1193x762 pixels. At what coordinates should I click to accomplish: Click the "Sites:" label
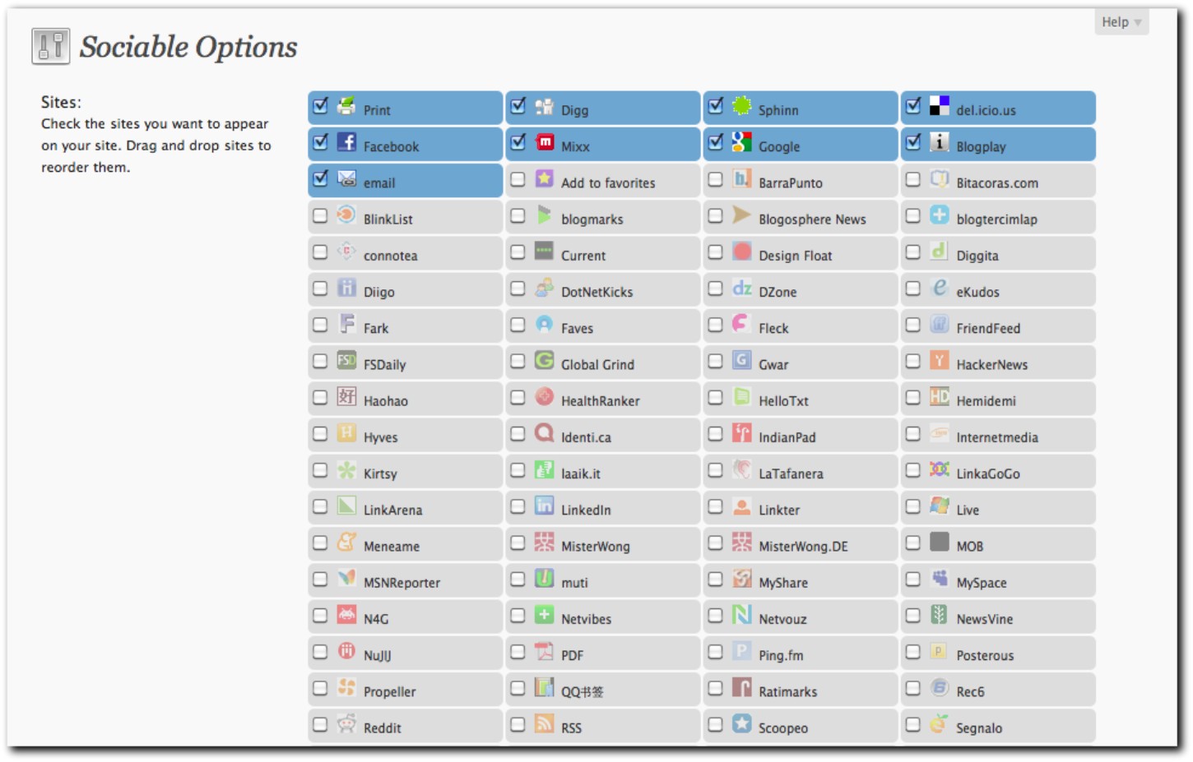coord(61,102)
